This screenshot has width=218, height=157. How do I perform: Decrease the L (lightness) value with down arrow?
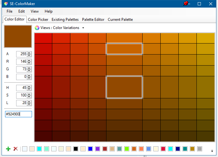29,104
